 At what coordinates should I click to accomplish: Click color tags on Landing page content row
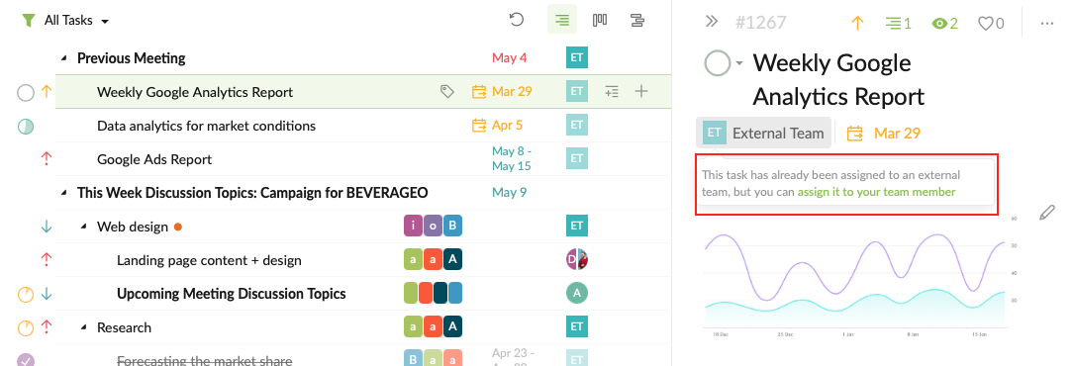click(x=434, y=259)
